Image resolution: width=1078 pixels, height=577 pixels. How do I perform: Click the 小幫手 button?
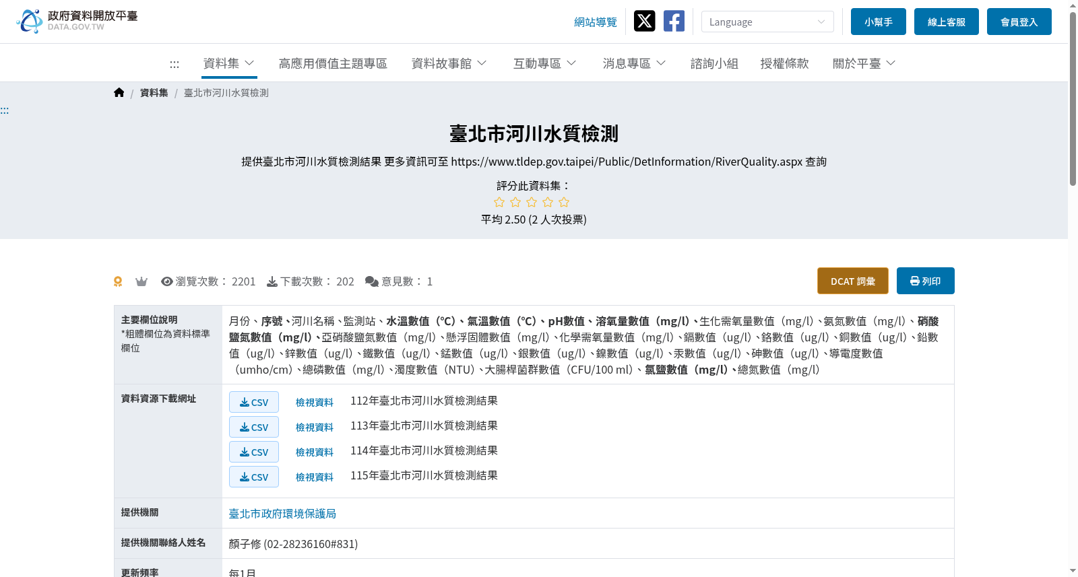879,22
